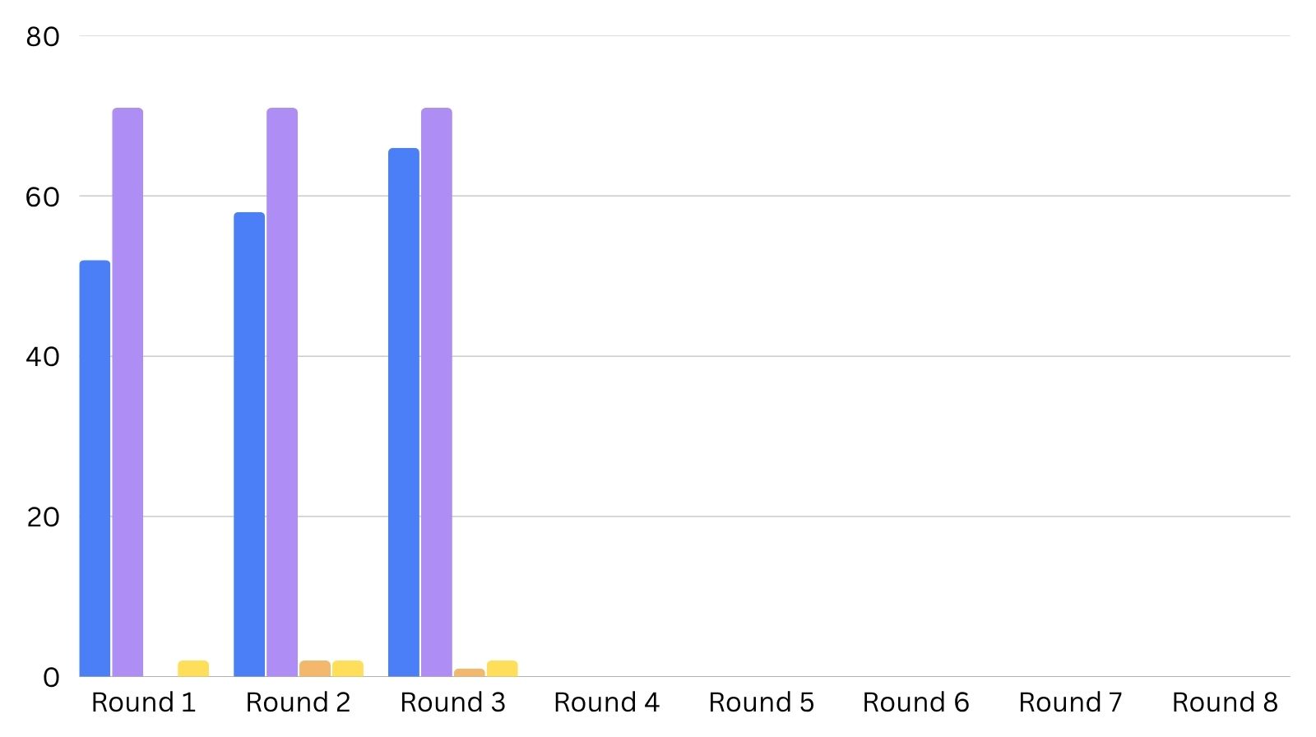Select the orange bar in Round 2
Image resolution: width=1316 pixels, height=737 pixels.
point(315,669)
